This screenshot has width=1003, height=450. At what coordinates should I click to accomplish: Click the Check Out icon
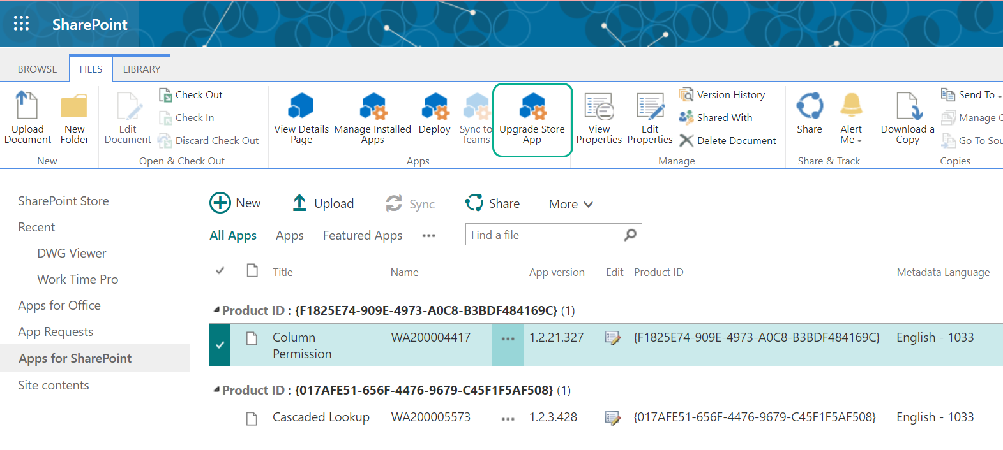pos(165,95)
